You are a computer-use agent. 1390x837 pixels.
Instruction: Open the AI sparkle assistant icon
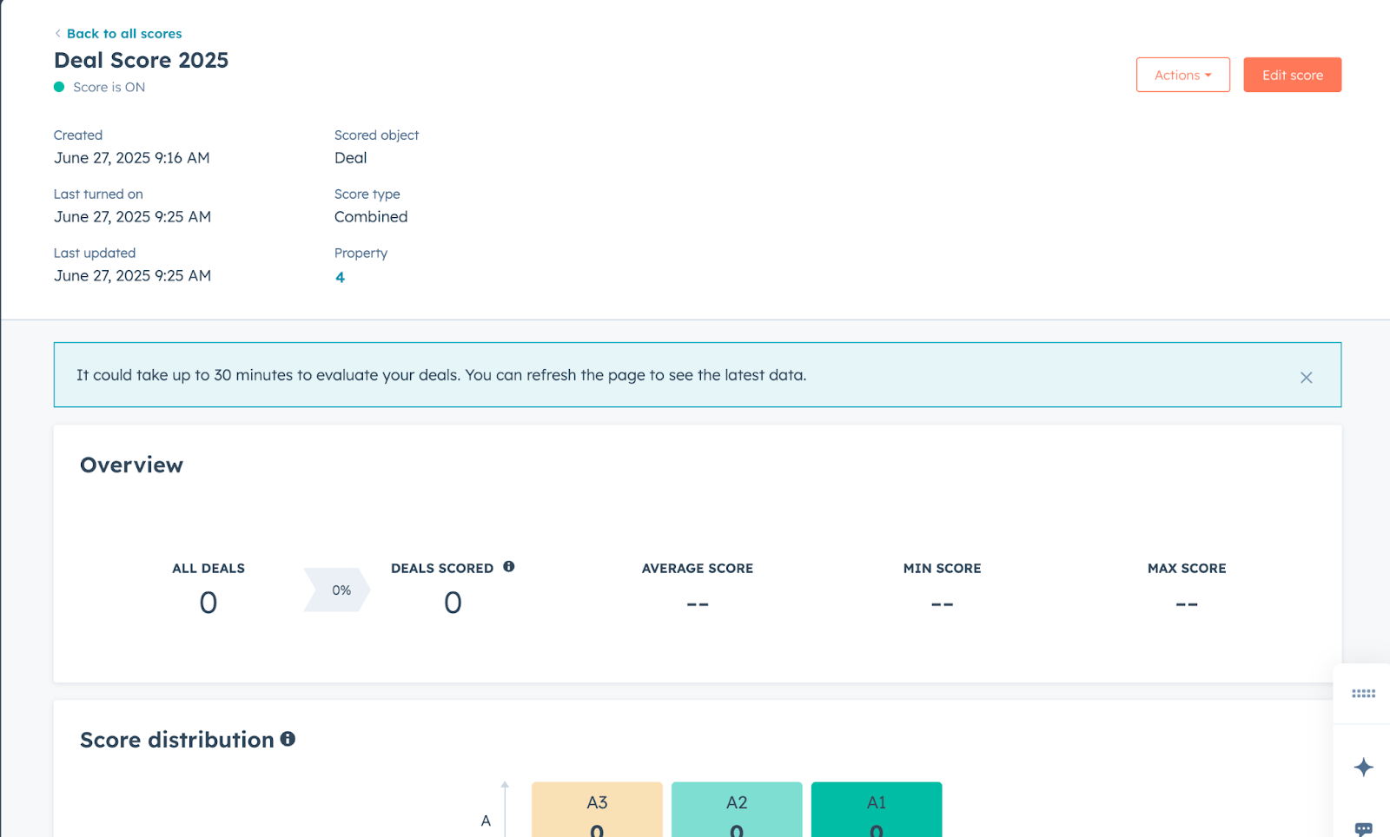[x=1363, y=768]
